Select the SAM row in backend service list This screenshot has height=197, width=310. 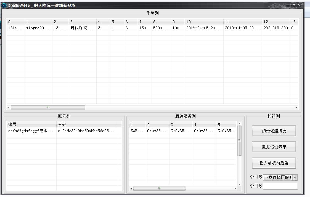pyautogui.click(x=137, y=131)
